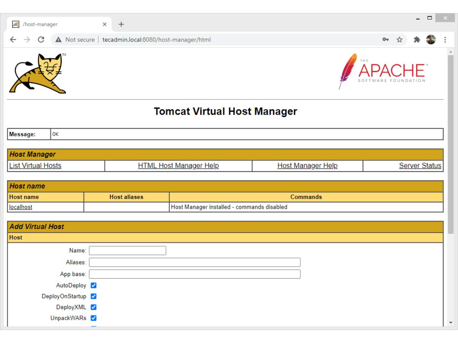Open HTML Host Manager Help

(x=178, y=166)
